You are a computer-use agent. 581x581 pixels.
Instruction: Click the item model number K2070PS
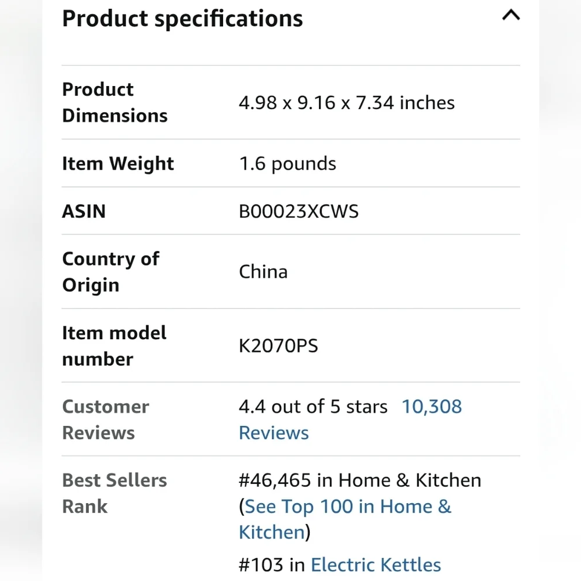[x=278, y=346]
